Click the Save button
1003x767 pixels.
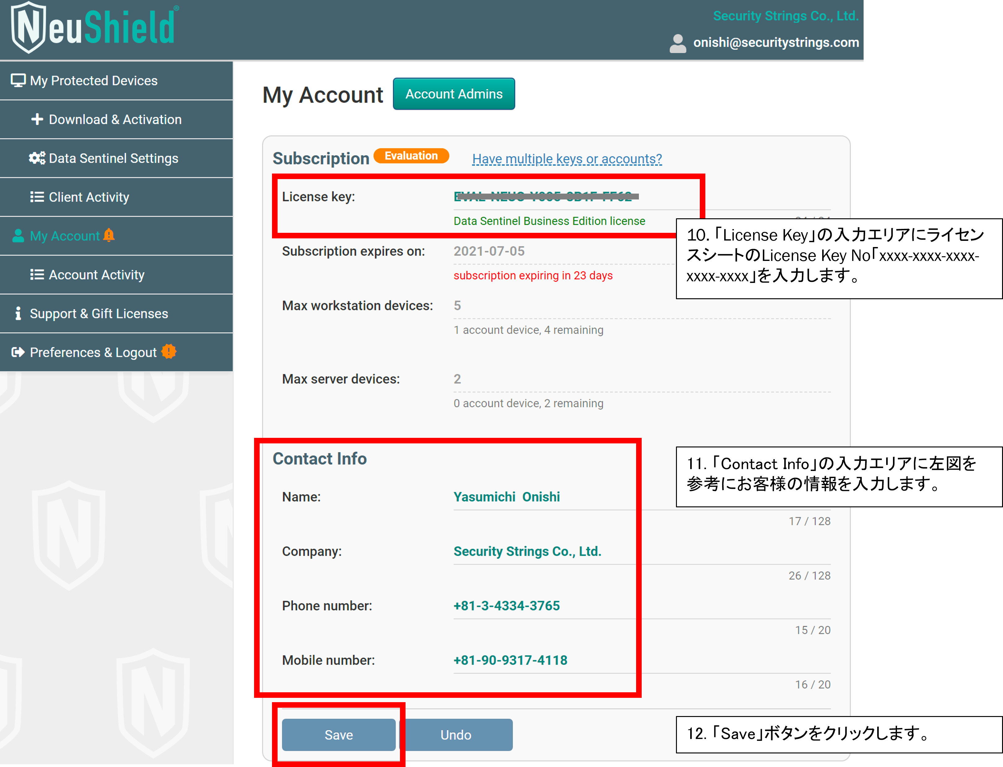click(x=338, y=735)
